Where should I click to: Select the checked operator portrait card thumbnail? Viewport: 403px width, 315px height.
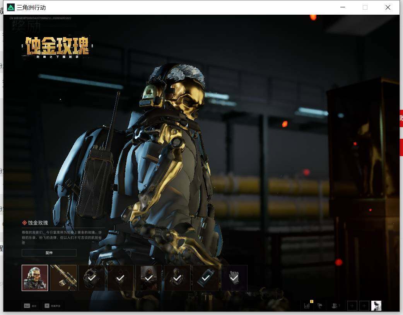click(149, 278)
